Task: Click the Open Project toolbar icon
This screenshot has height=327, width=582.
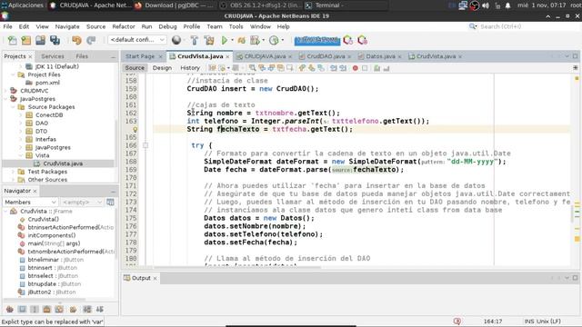Action: click(x=40, y=40)
